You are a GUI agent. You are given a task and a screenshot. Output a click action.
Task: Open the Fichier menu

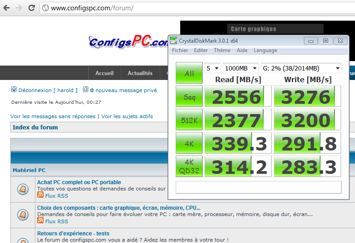(x=180, y=50)
